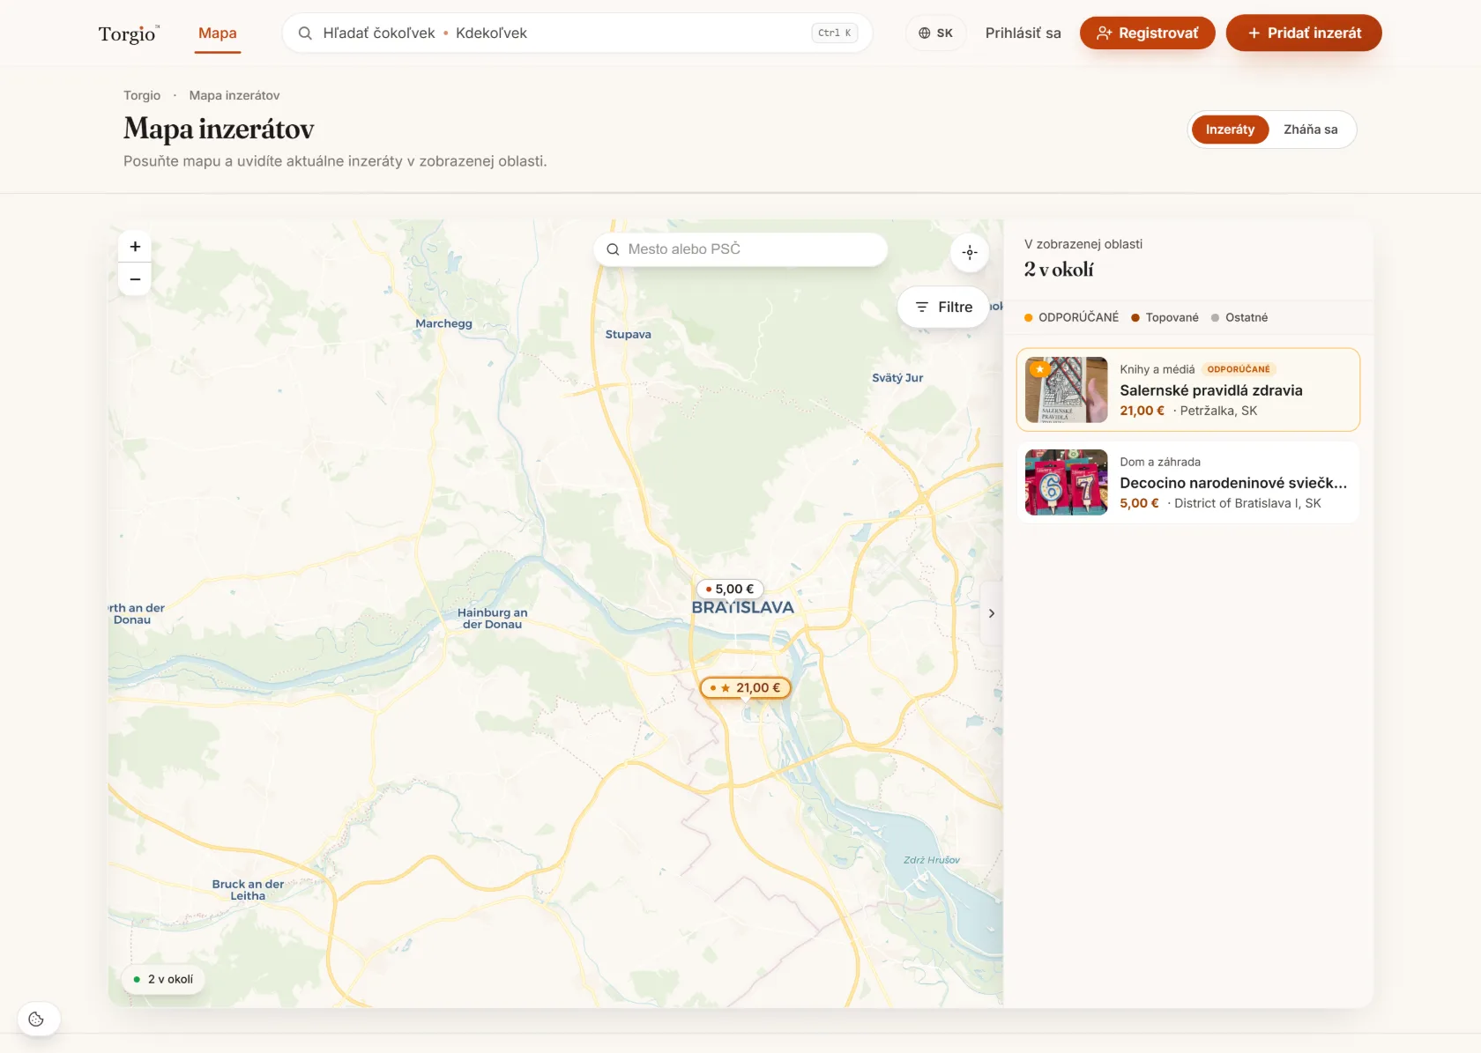Image resolution: width=1481 pixels, height=1053 pixels.
Task: Click the globe icon beside SK
Action: click(x=925, y=33)
